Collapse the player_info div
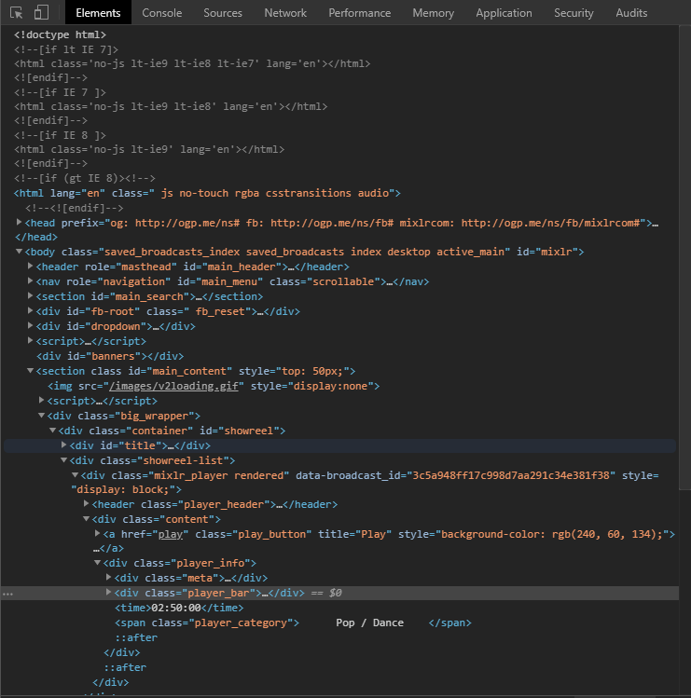This screenshot has width=691, height=698. pyautogui.click(x=98, y=563)
